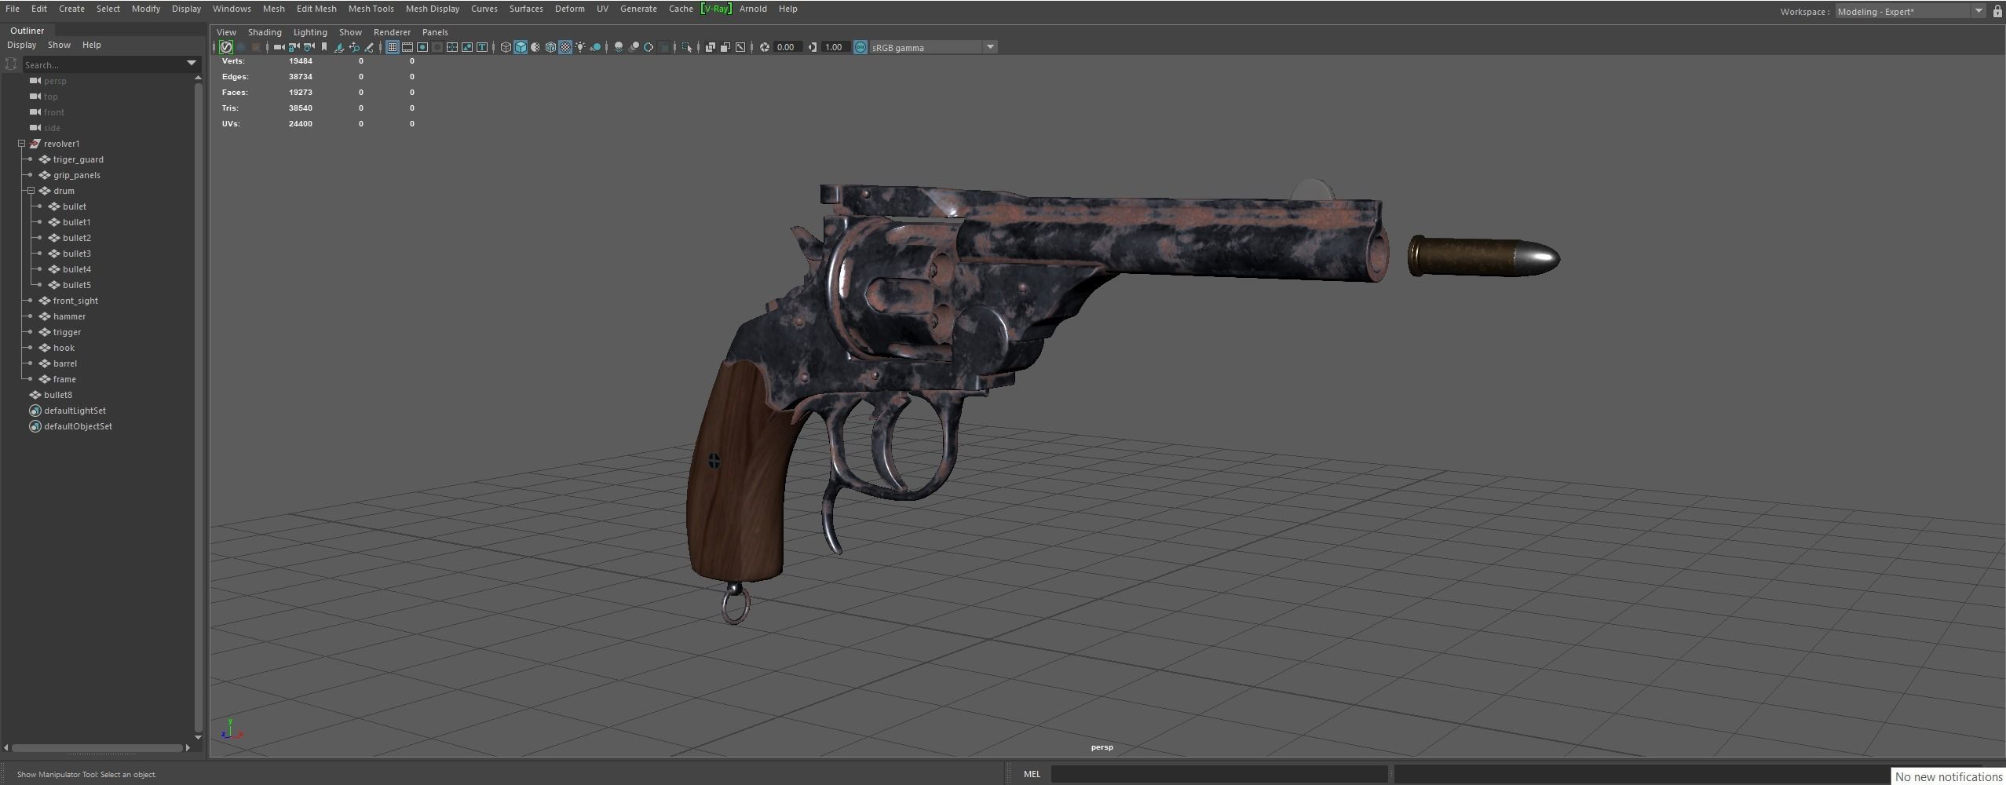Image resolution: width=2006 pixels, height=785 pixels.
Task: Toggle the Resolution Gate display
Action: point(422,47)
